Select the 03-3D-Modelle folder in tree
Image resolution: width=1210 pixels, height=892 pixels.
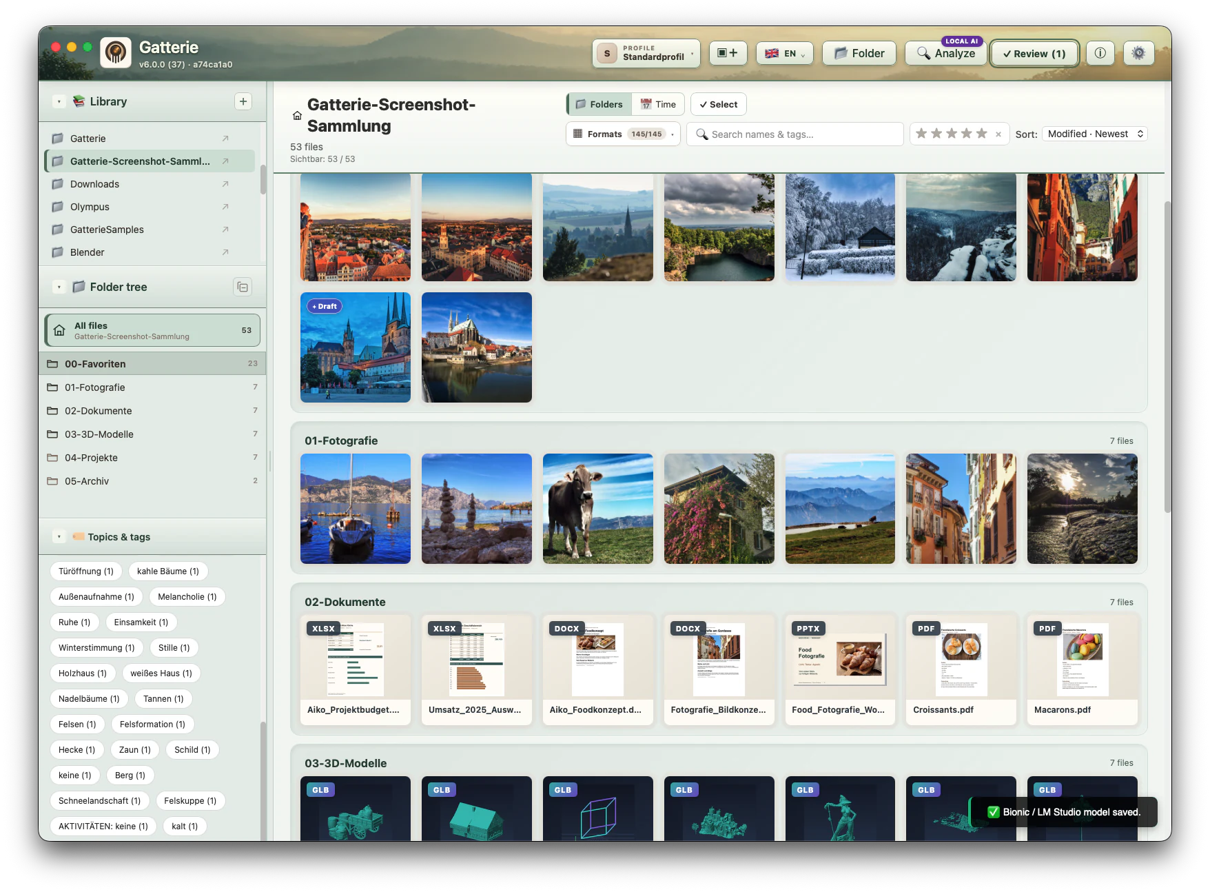click(152, 434)
